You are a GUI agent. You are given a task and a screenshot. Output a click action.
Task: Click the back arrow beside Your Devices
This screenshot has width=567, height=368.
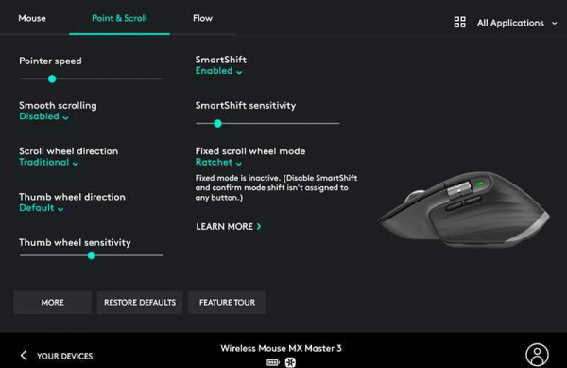click(24, 356)
